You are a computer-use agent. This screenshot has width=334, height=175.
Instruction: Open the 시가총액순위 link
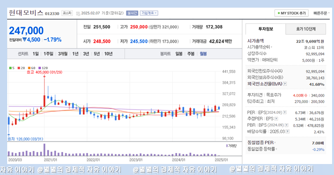(x=259, y=47)
